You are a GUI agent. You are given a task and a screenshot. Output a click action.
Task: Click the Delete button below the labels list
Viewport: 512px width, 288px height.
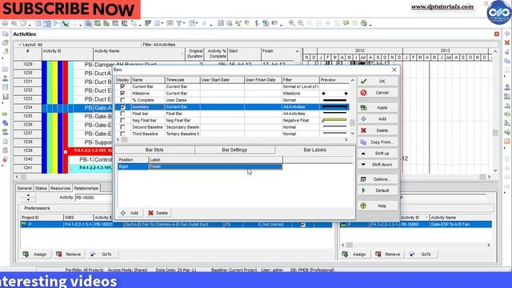coord(158,213)
